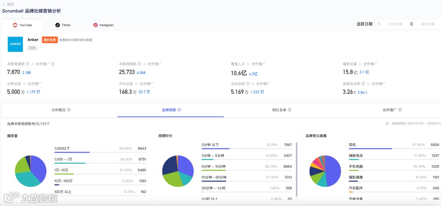Screen dimensions: 441x206
Task: Open help icon next to 互动总数
Action: click(248, 84)
